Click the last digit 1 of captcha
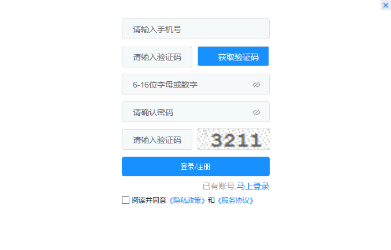Screen dimensions: 391x250 [x=256, y=141]
